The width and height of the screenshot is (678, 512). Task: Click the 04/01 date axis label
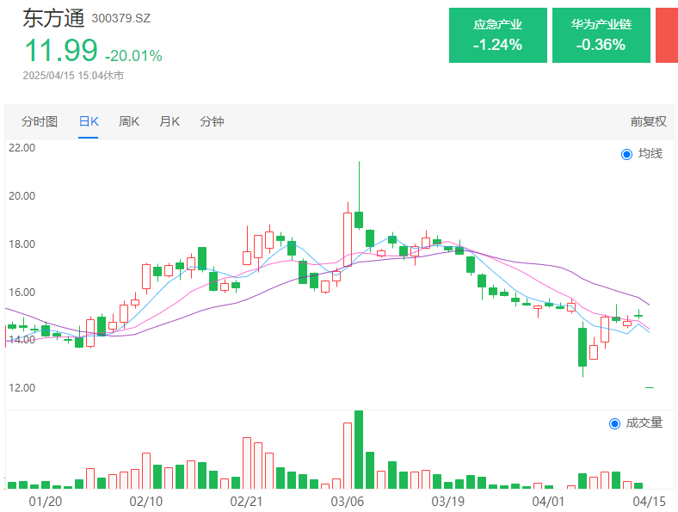[548, 502]
